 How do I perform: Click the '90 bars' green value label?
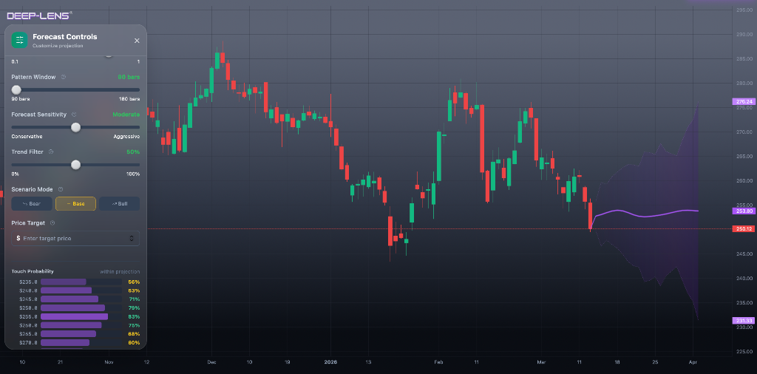(x=129, y=77)
